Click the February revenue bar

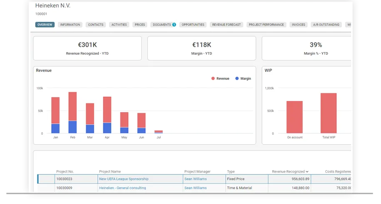pos(72,106)
